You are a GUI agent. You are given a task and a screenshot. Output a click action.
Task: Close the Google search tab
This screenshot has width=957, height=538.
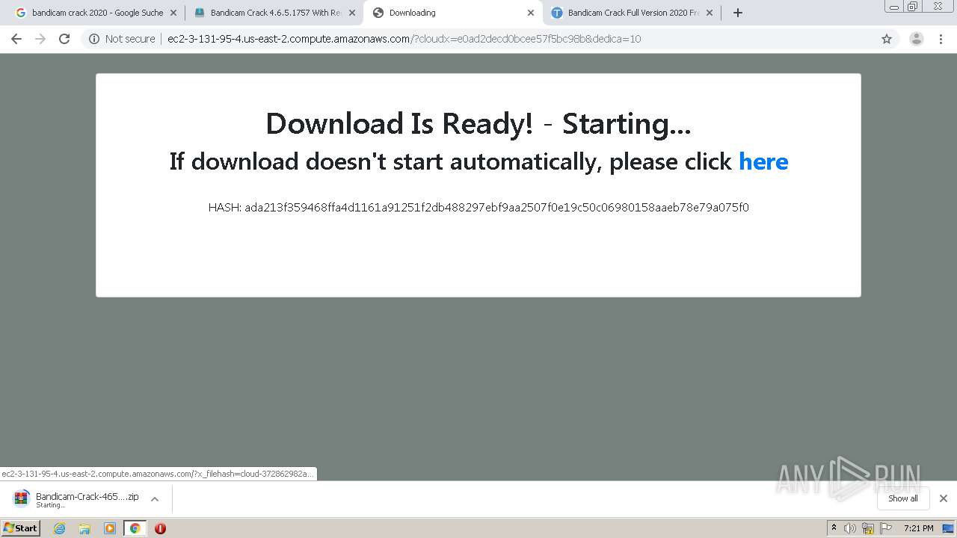pos(173,13)
